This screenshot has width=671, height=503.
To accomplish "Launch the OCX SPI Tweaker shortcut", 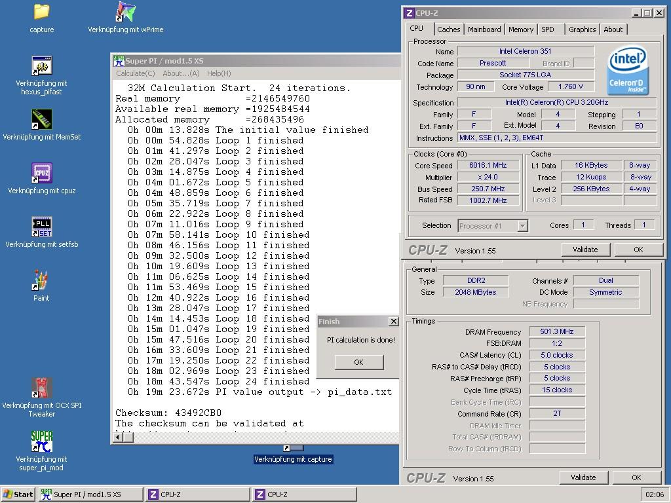I will pos(41,388).
